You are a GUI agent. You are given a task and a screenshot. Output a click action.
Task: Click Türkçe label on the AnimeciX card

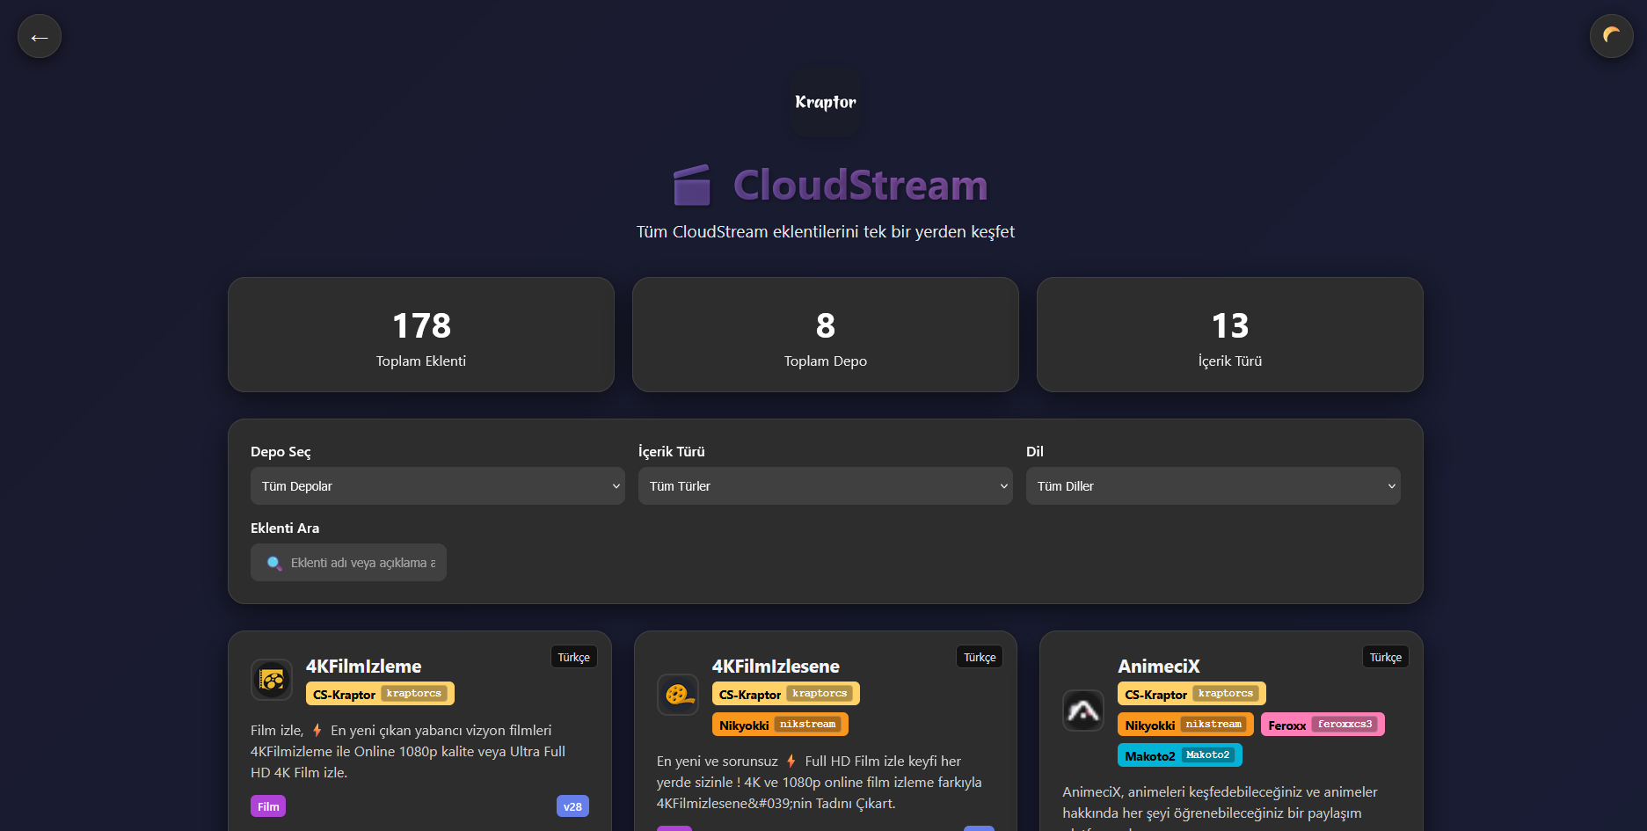(1386, 657)
